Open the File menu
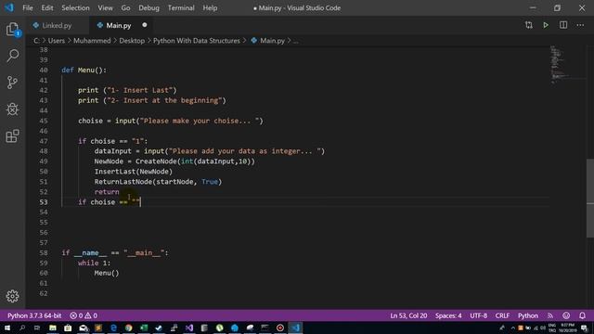Screen dimensions: 594x334 point(28,8)
